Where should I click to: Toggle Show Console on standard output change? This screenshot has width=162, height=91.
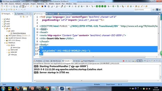point(138,61)
